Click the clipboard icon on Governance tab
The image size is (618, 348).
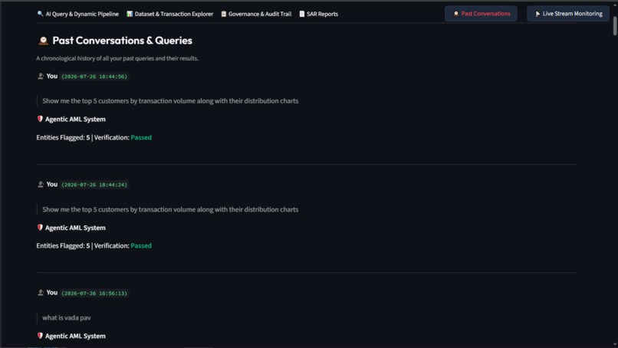(x=223, y=14)
